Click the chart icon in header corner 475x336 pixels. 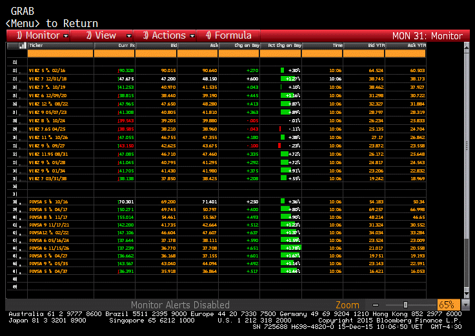coord(23,46)
